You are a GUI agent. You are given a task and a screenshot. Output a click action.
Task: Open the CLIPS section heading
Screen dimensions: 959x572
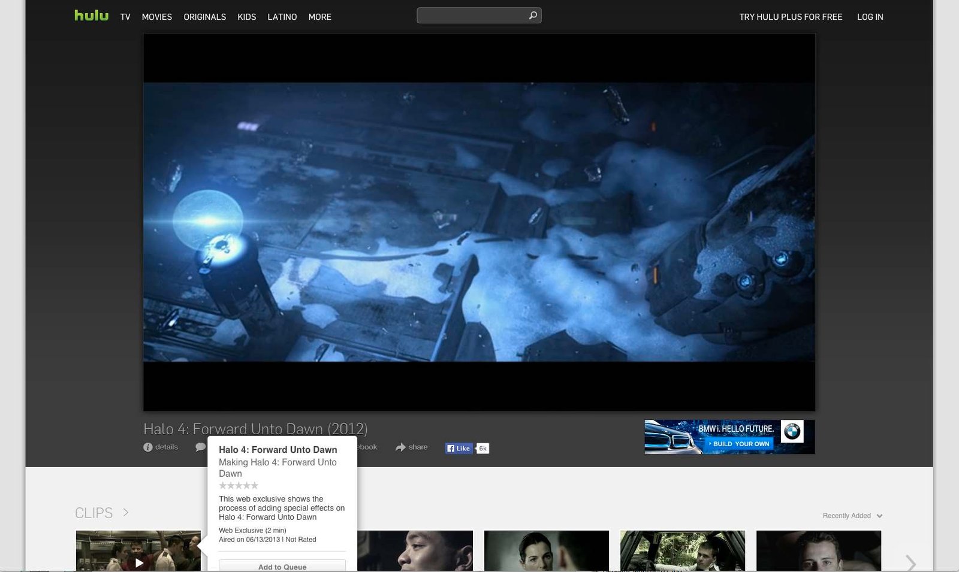pyautogui.click(x=94, y=513)
